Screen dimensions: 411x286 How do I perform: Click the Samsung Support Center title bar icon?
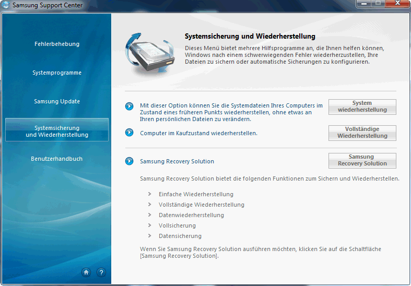[6, 5]
